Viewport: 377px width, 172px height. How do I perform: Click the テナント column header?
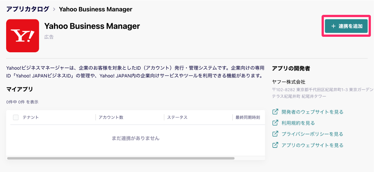(x=31, y=117)
